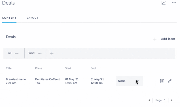
Task: Delete the Breakfast menu deal with the trash icon
Action: 162,81
